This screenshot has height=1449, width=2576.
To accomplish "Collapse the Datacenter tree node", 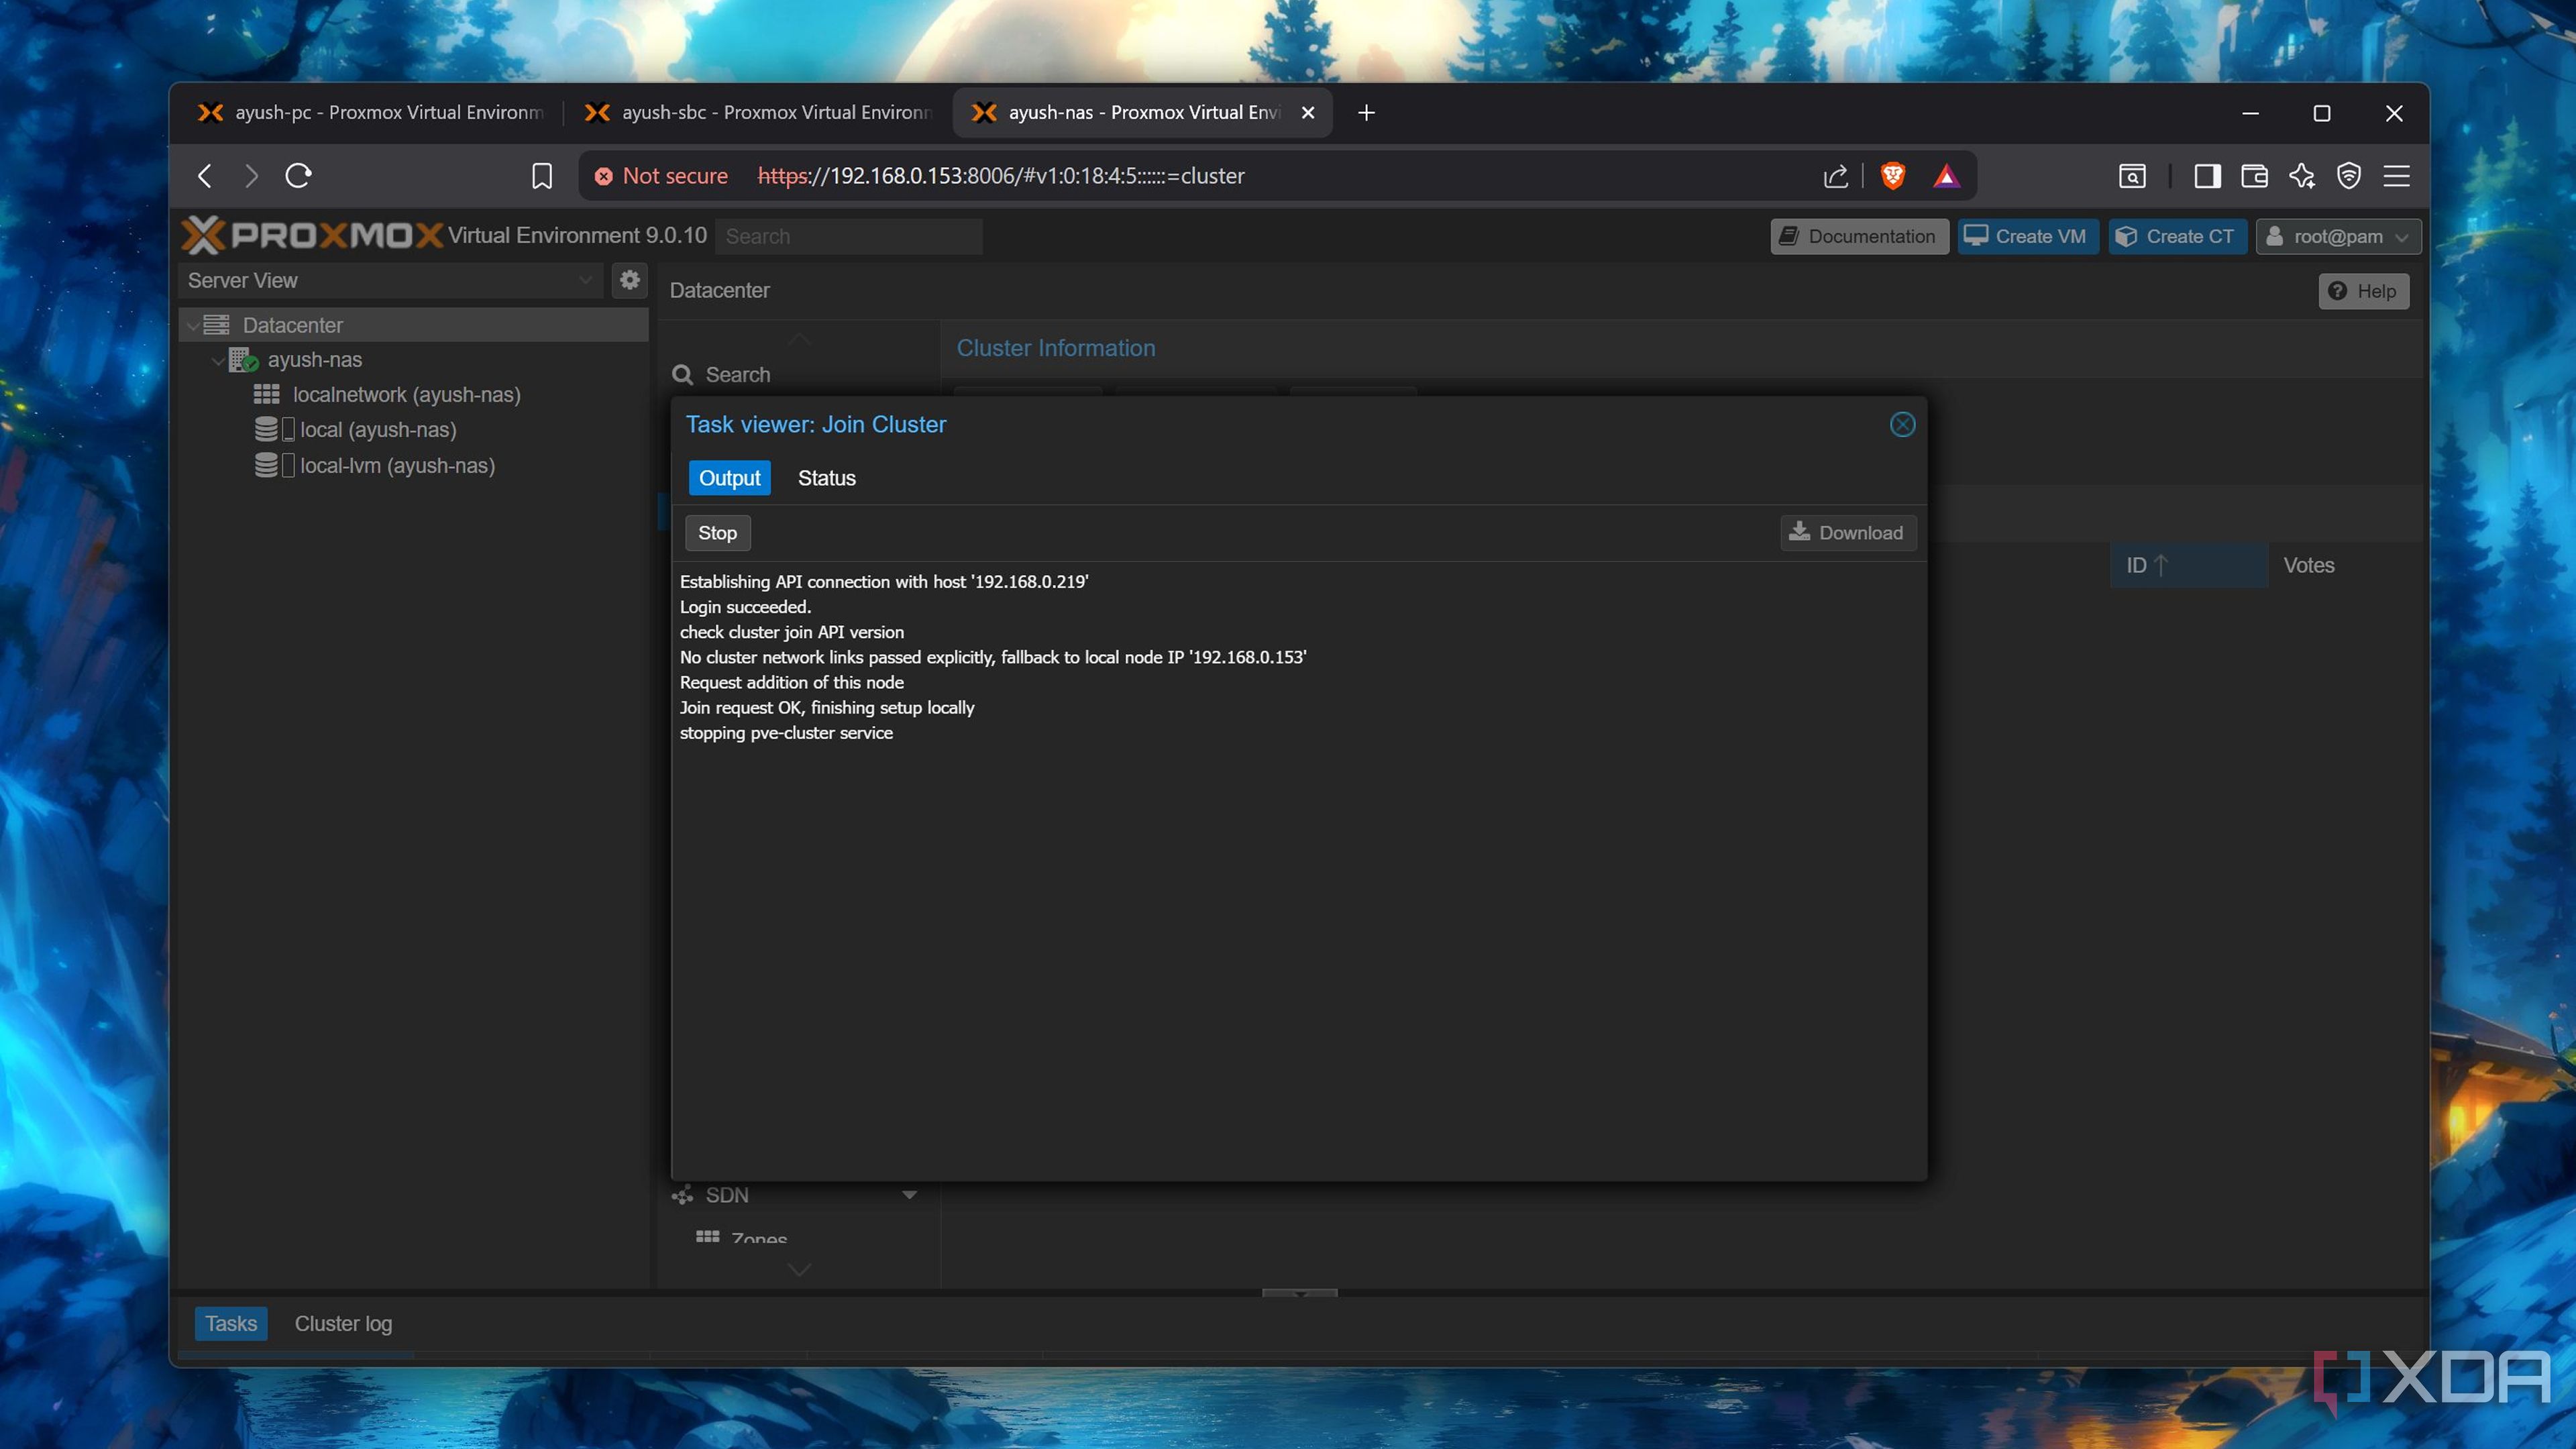I will [192, 325].
